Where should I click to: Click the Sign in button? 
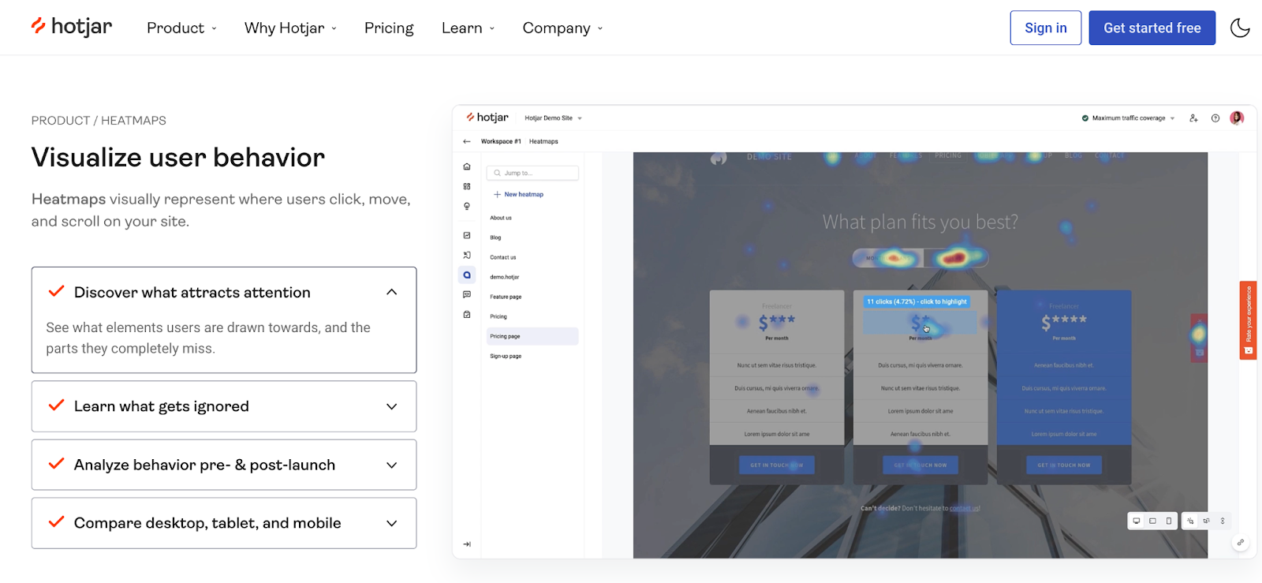click(1045, 28)
